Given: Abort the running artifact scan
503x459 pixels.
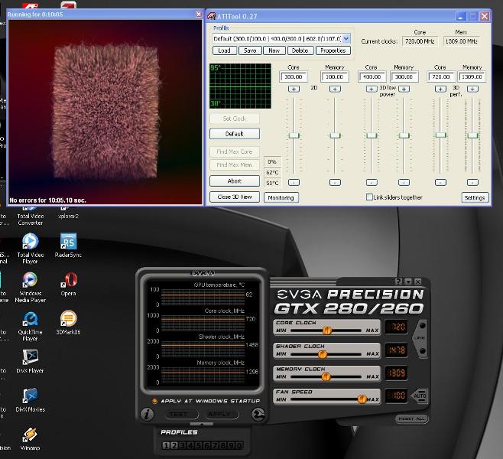Looking at the screenshot, I should (x=235, y=181).
